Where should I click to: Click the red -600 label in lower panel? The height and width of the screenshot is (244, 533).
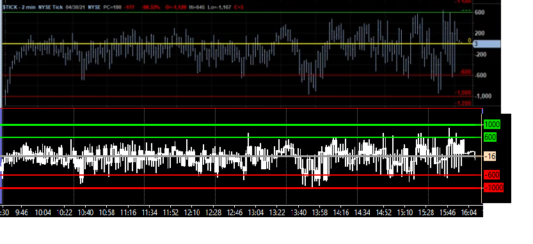(x=491, y=175)
